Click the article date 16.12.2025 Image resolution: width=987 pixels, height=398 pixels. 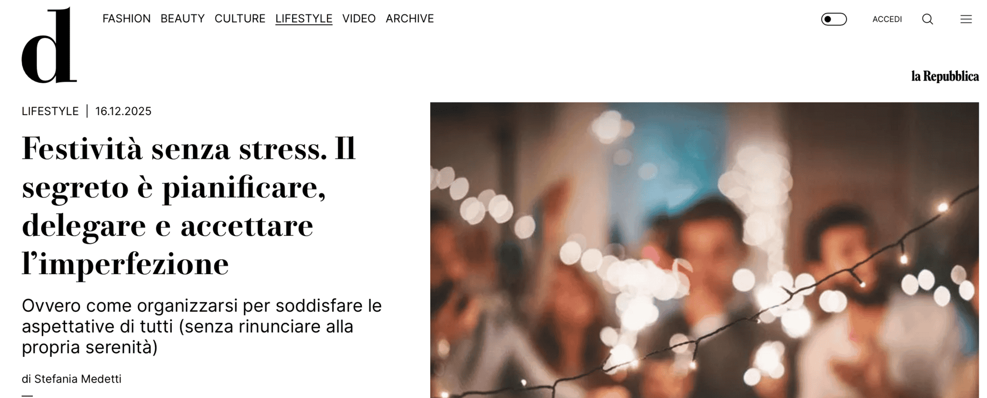point(123,111)
